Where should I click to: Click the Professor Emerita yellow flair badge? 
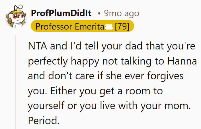point(82,26)
